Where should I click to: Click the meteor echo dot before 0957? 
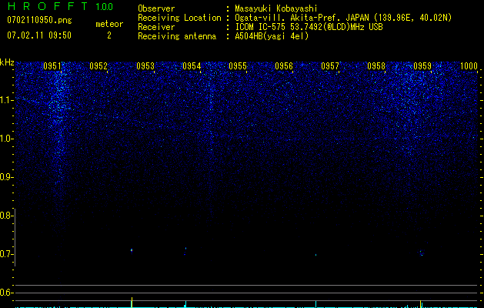pyautogui.click(x=315, y=255)
